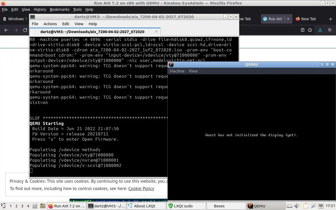The width and height of the screenshot is (336, 210).
Task: Click the QEMU window title icon
Action: point(171,65)
